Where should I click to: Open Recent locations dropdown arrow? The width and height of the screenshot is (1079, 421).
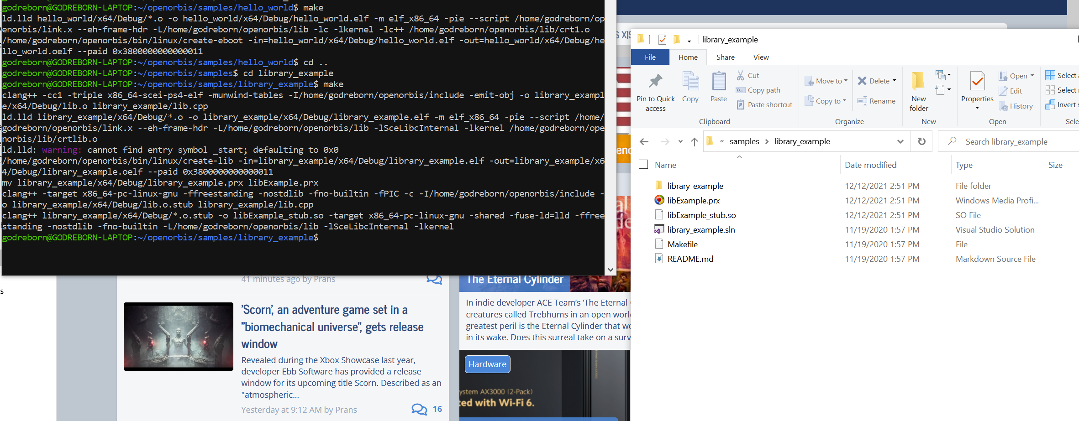point(680,142)
